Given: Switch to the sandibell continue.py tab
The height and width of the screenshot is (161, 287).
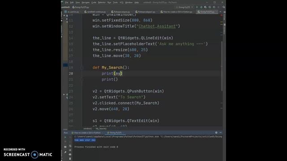Looking at the screenshot, I should click(x=95, y=12).
